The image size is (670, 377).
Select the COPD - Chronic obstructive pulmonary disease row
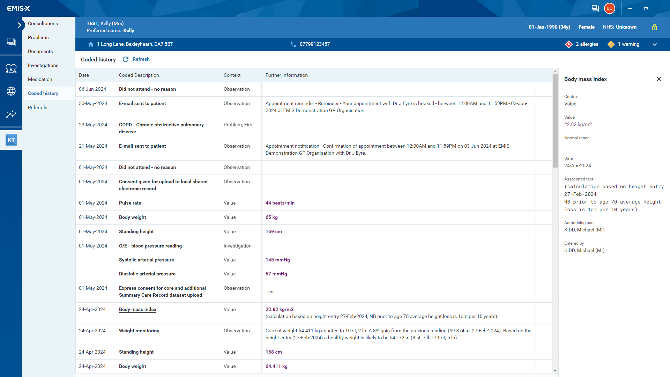point(314,128)
